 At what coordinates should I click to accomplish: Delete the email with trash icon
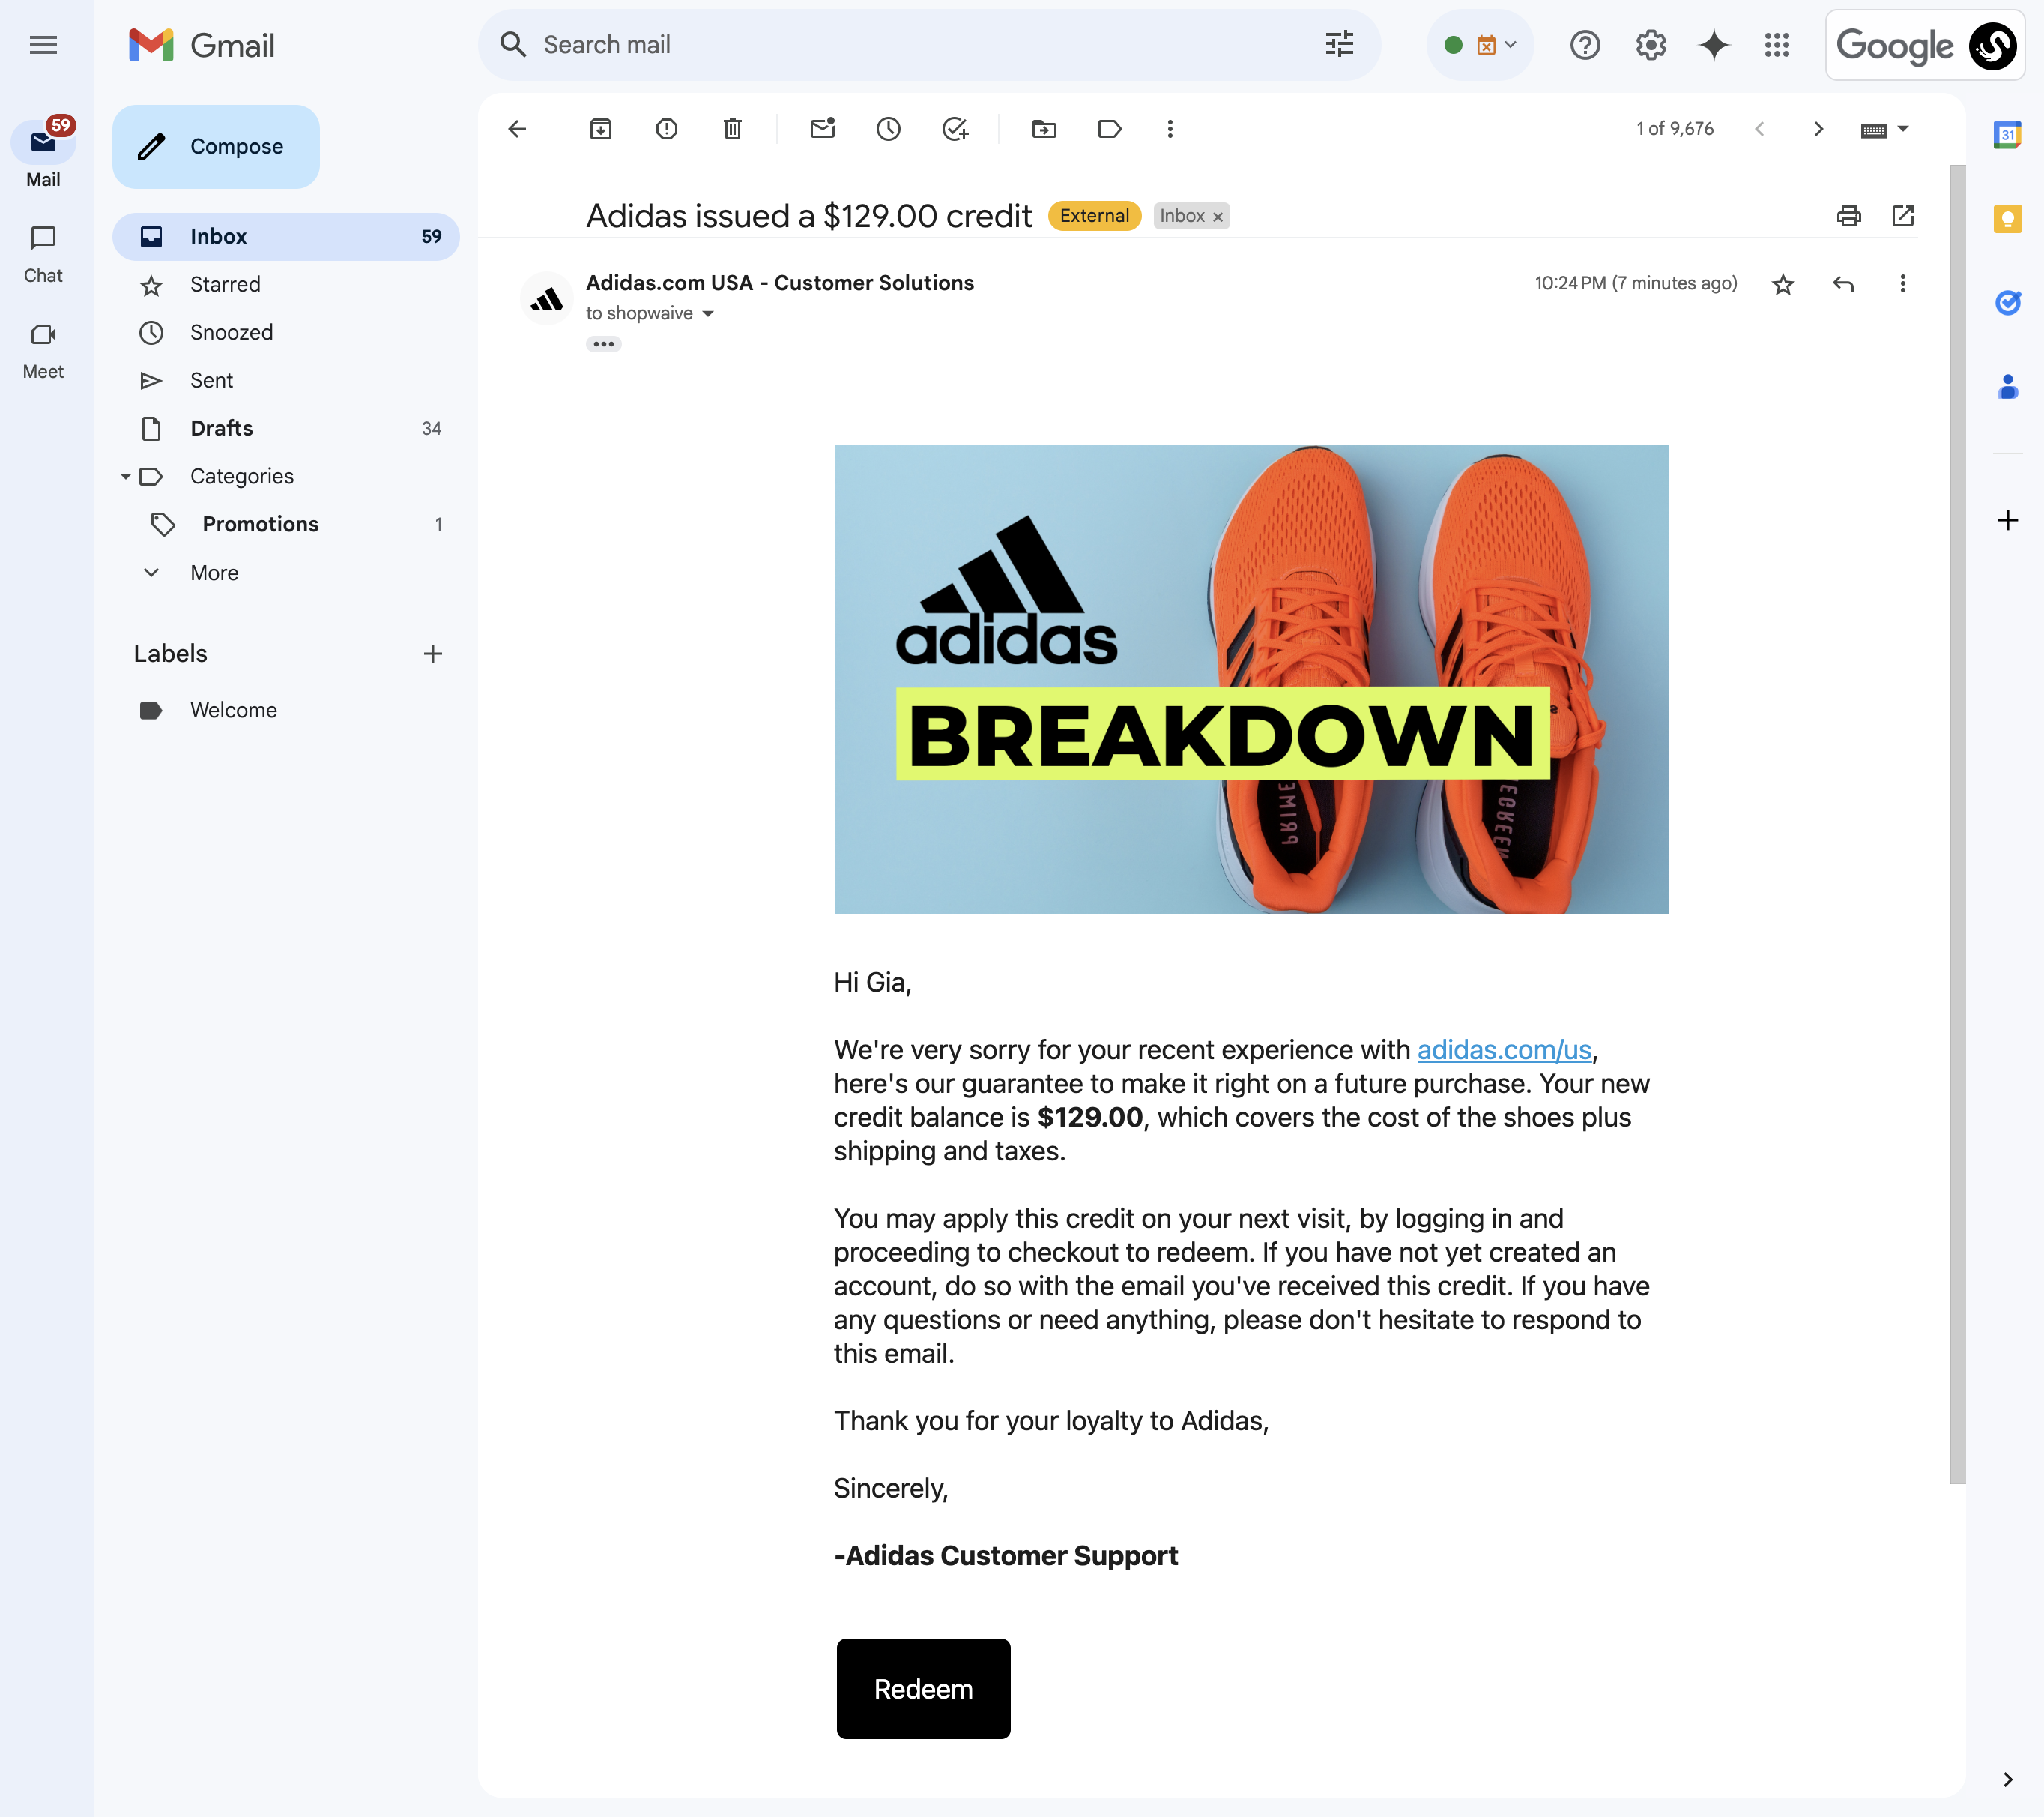[733, 129]
